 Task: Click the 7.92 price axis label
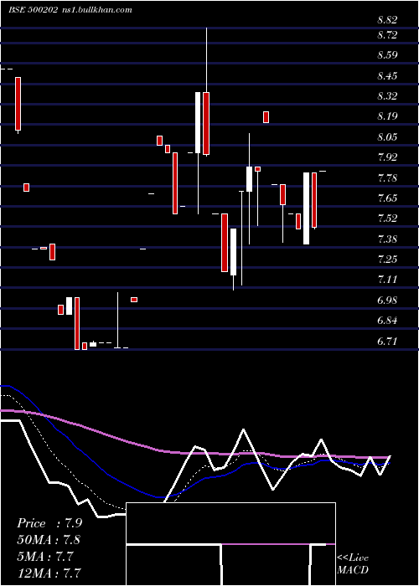[387, 157]
